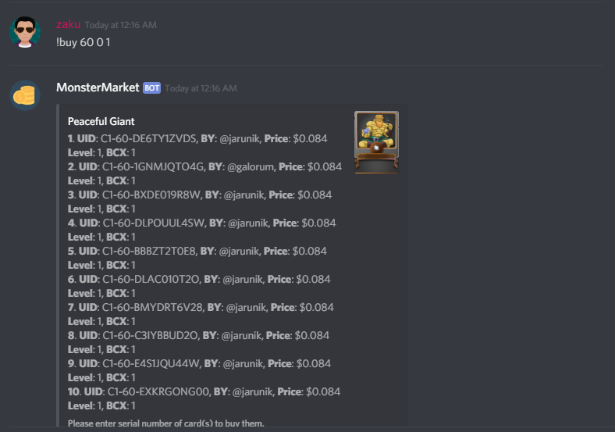Open MonsterMarket's gold coins avatar
This screenshot has width=615, height=432.
tap(25, 95)
